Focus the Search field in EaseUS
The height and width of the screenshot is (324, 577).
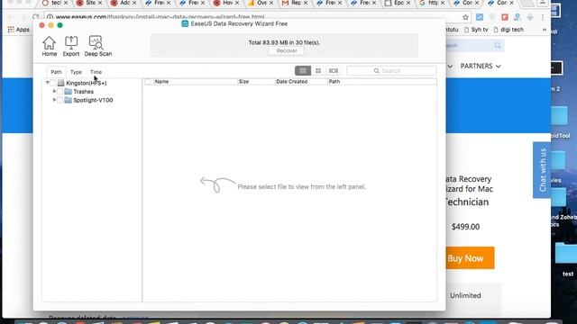coord(391,70)
